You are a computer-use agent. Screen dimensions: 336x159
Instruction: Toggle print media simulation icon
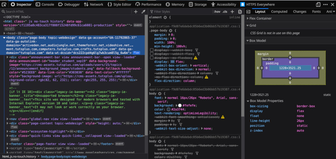coord(240,12)
